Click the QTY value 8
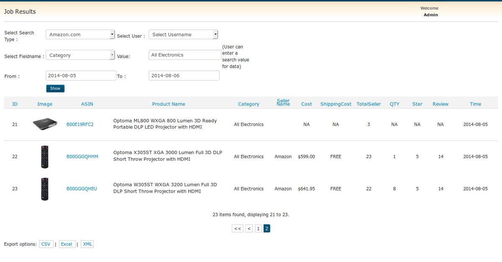 (x=394, y=189)
